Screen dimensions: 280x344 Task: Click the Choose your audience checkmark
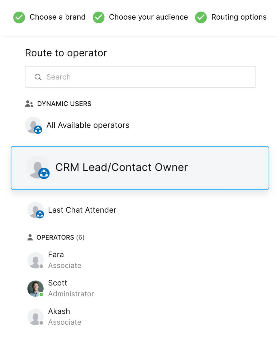pos(99,17)
